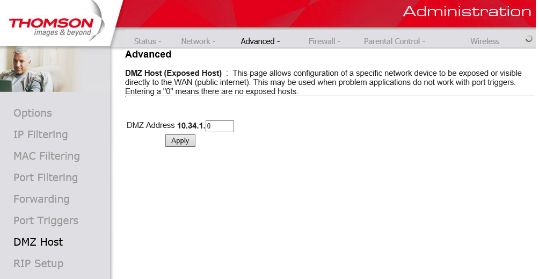
Task: Open the Network menu tab
Action: (198, 41)
